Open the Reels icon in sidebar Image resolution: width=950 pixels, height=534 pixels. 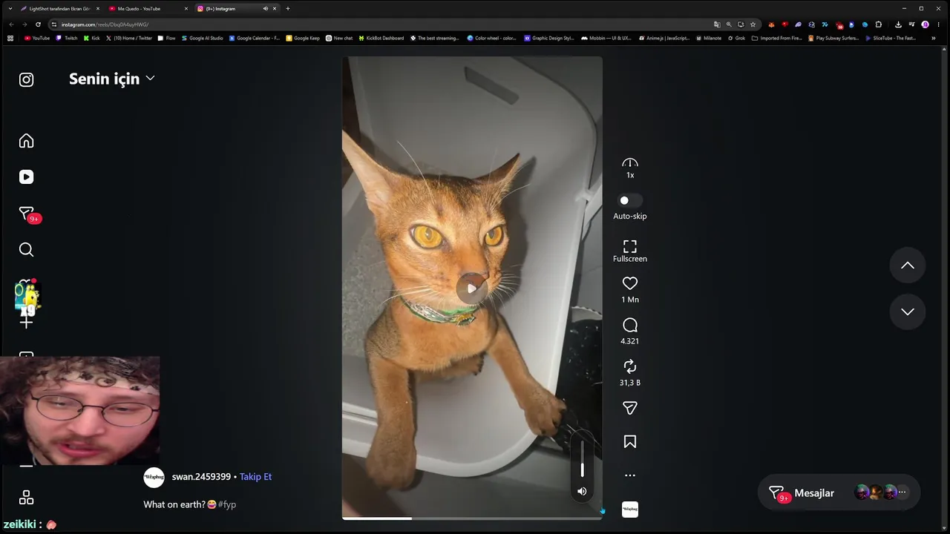tap(26, 177)
